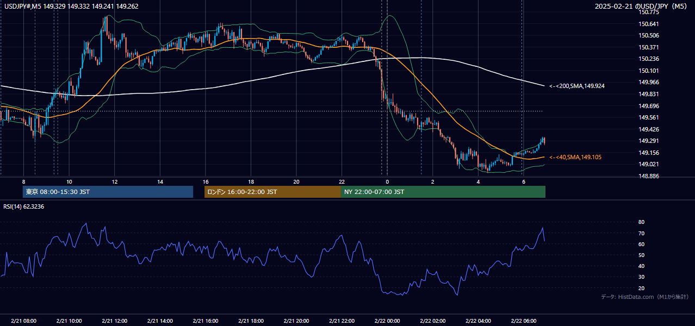Click the 2/21 18:00 date label
This screenshot has width=695, height=326.
(251, 321)
